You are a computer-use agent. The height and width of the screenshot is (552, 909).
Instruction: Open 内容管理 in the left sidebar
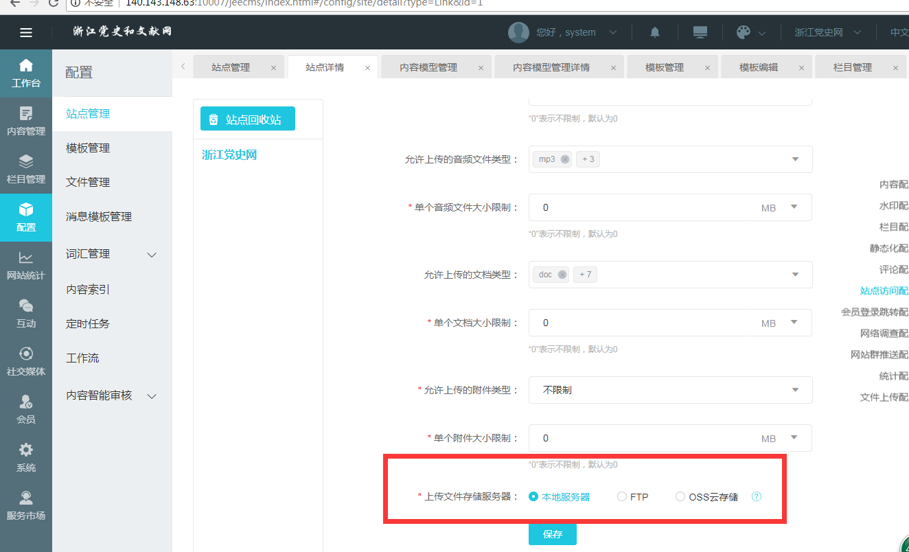tap(26, 121)
